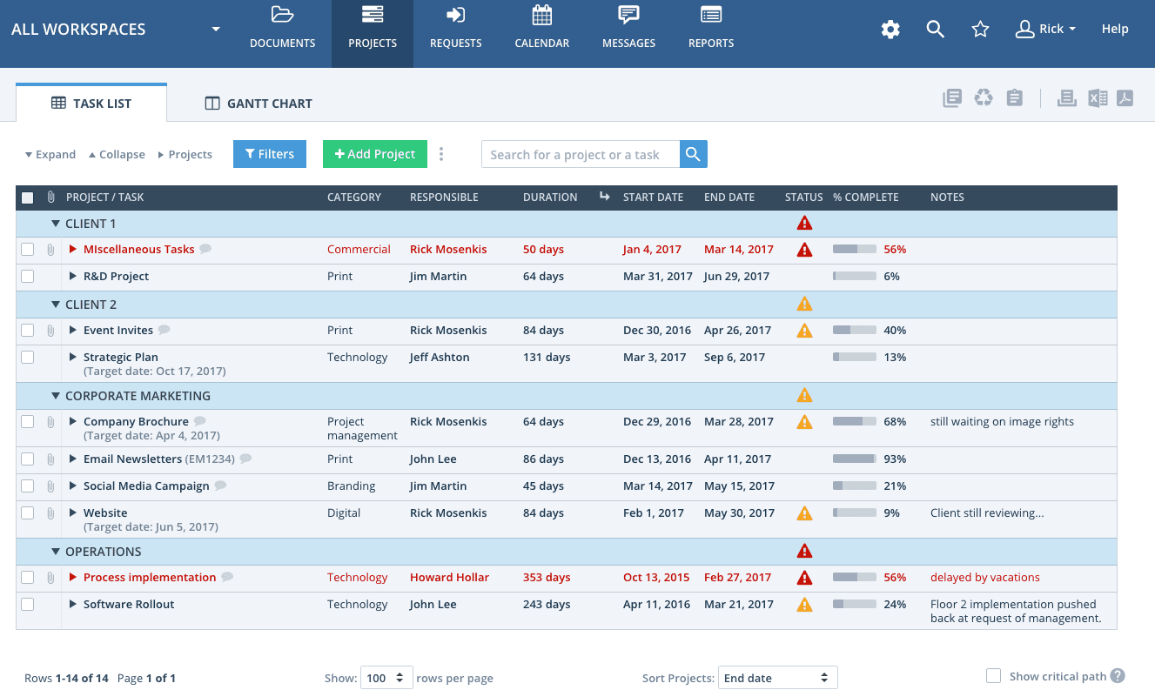The width and height of the screenshot is (1155, 690).
Task: Collapse the CLIENT 1 group
Action: [56, 224]
